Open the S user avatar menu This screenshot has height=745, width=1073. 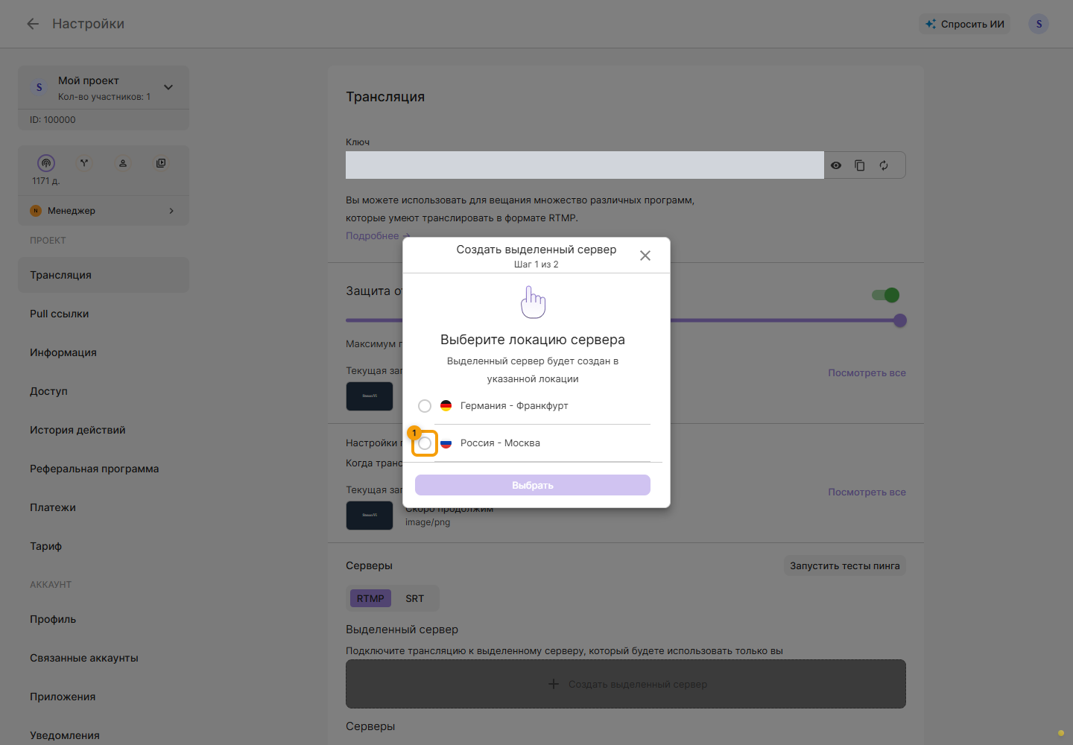click(1039, 24)
